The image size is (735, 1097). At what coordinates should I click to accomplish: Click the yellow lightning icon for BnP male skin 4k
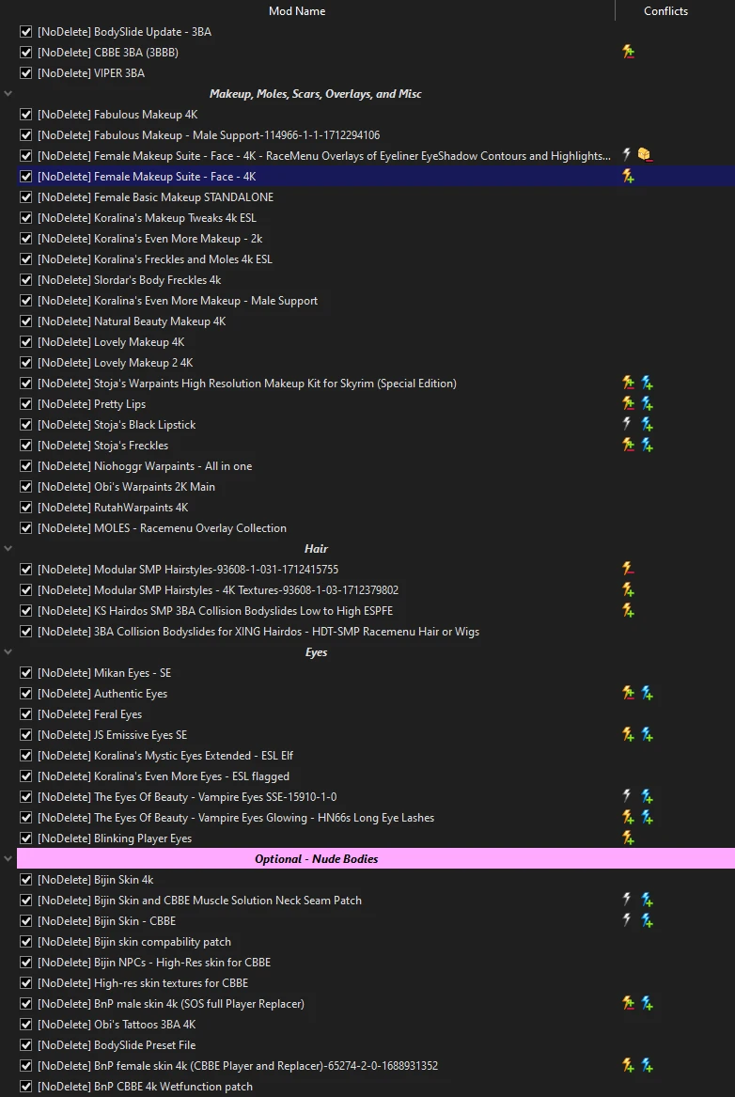pos(628,1003)
